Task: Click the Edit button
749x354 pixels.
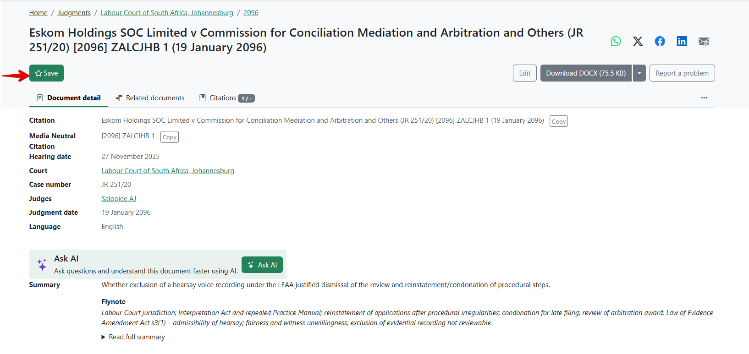Action: (x=525, y=73)
